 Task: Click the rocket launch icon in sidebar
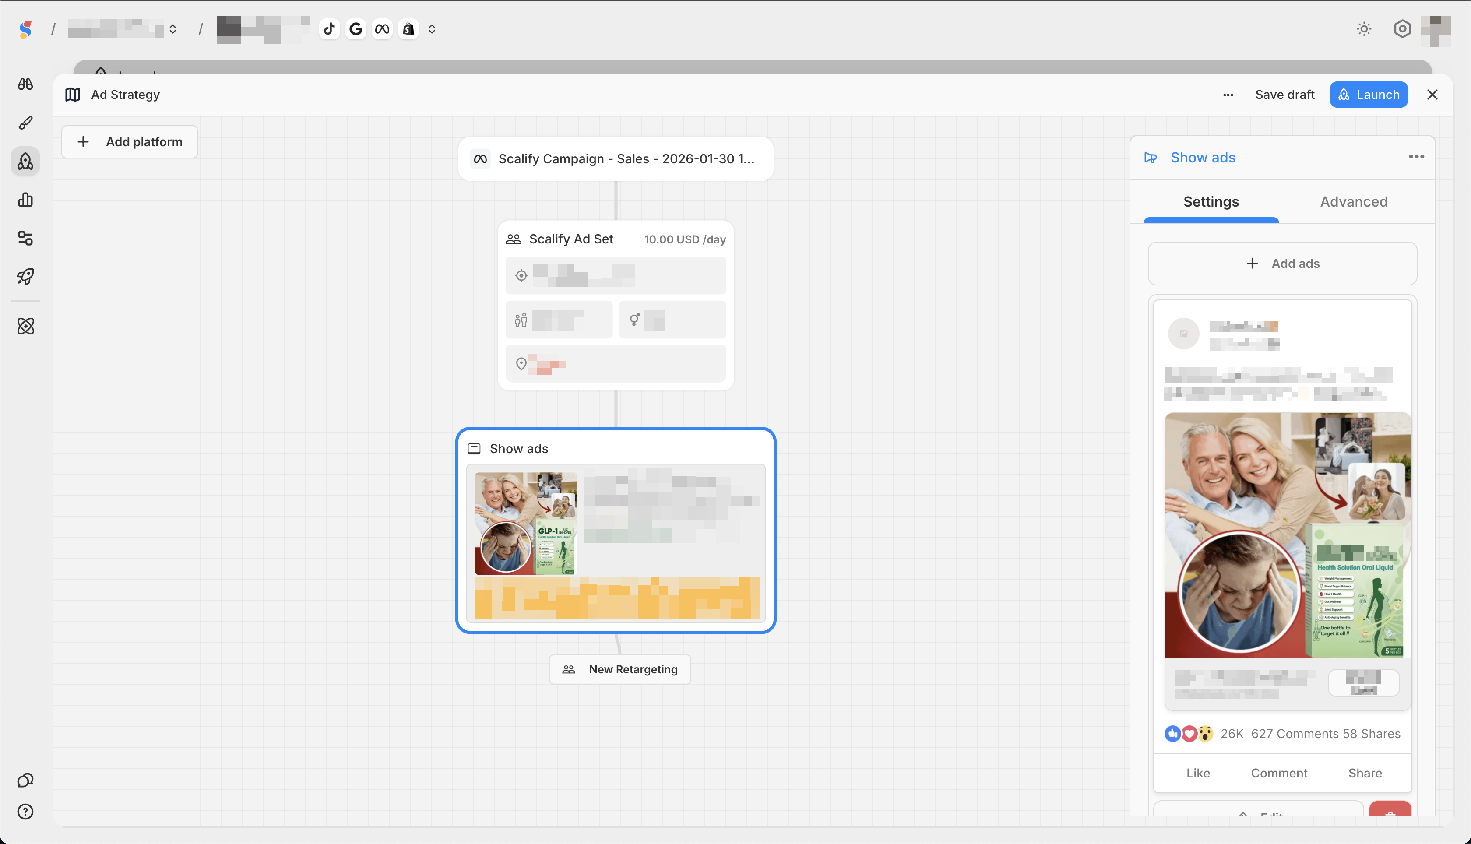pyautogui.click(x=25, y=277)
